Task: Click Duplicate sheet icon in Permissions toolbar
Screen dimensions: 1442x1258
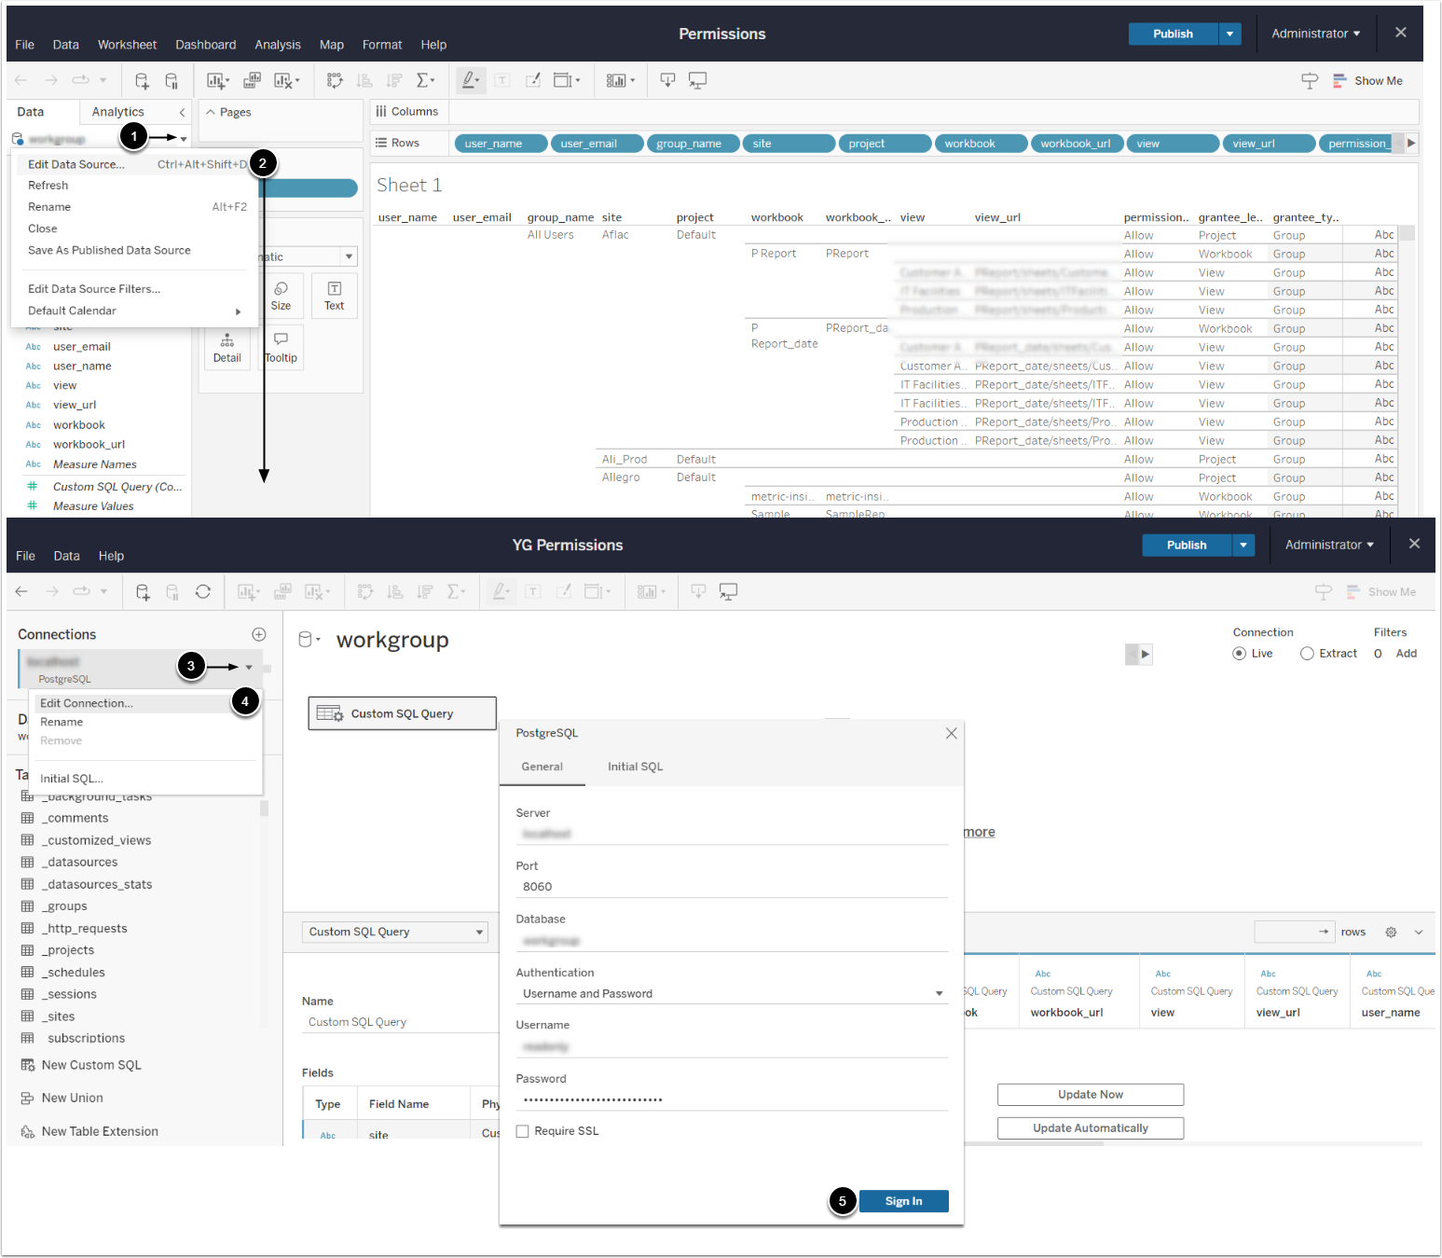Action: pyautogui.click(x=252, y=81)
